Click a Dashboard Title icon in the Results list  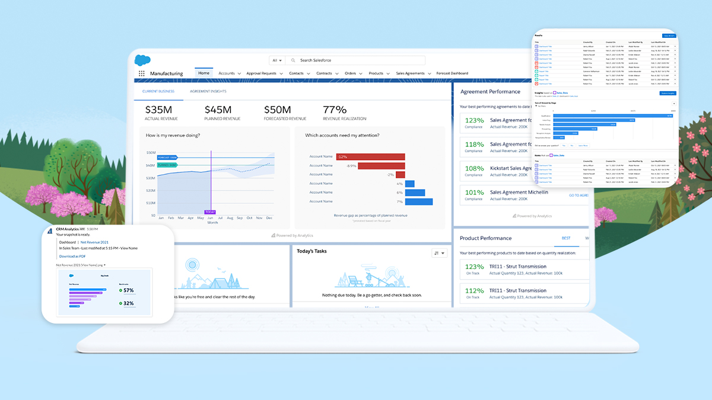click(x=536, y=46)
